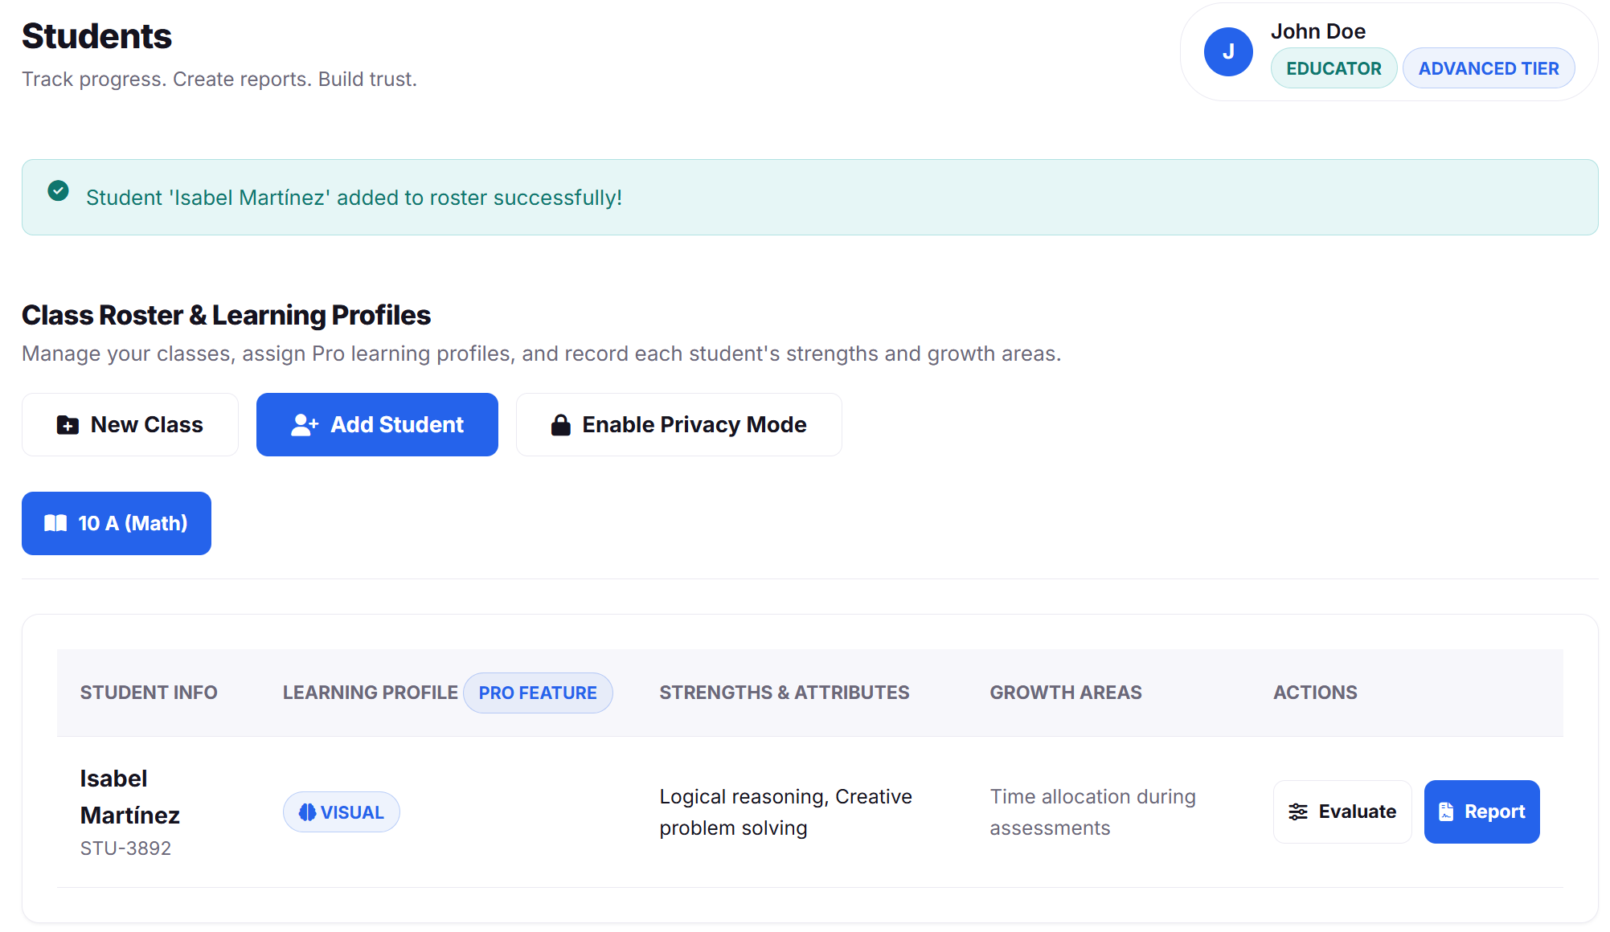Click the PRO FEATURE badge in header

[x=538, y=693]
